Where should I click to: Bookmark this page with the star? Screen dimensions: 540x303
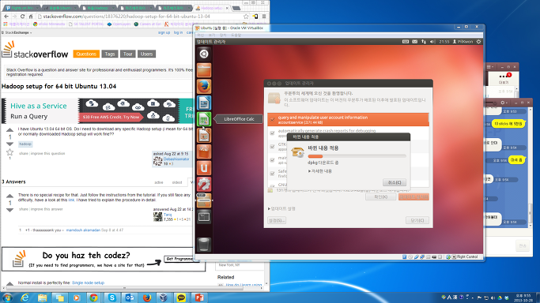click(x=246, y=17)
